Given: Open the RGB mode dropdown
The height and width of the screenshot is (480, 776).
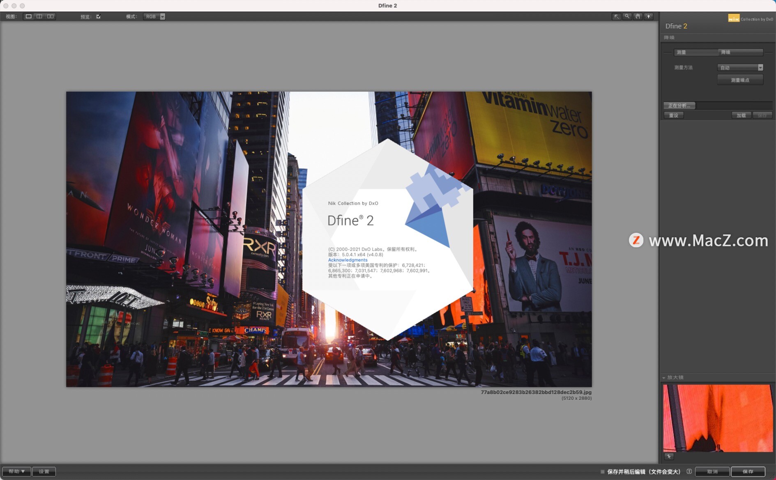Looking at the screenshot, I should click(154, 16).
